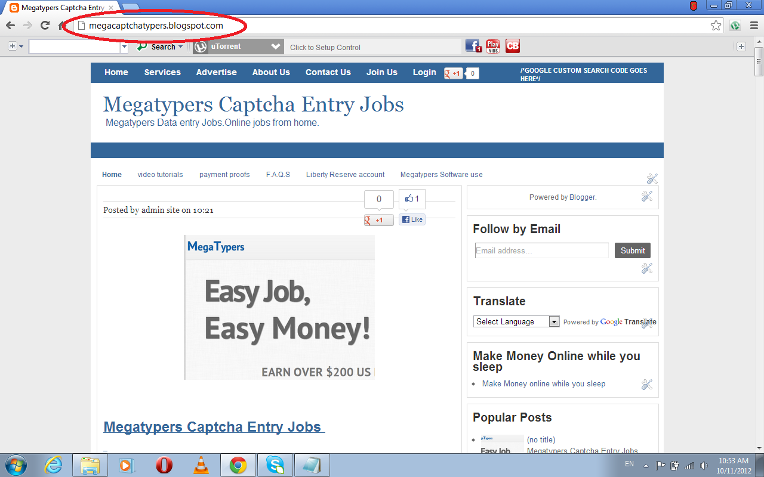Open the Play Vids toolbar icon
The width and height of the screenshot is (764, 477).
click(493, 46)
